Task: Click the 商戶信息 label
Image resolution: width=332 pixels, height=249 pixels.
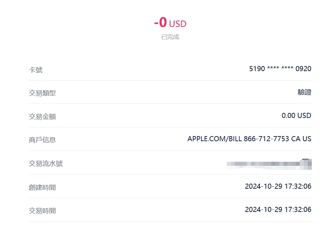Action: click(42, 140)
